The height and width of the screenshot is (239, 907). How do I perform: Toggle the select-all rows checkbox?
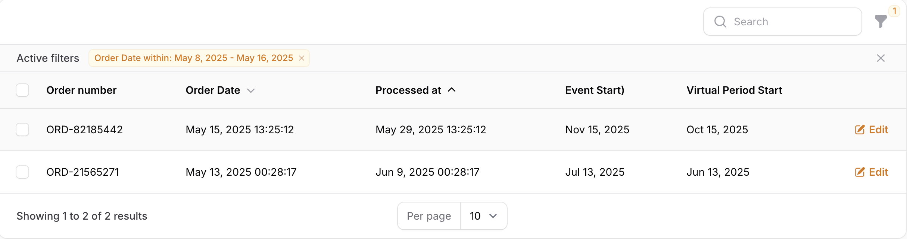point(22,90)
